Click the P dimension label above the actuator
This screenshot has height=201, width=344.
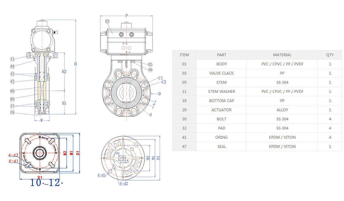click(127, 15)
